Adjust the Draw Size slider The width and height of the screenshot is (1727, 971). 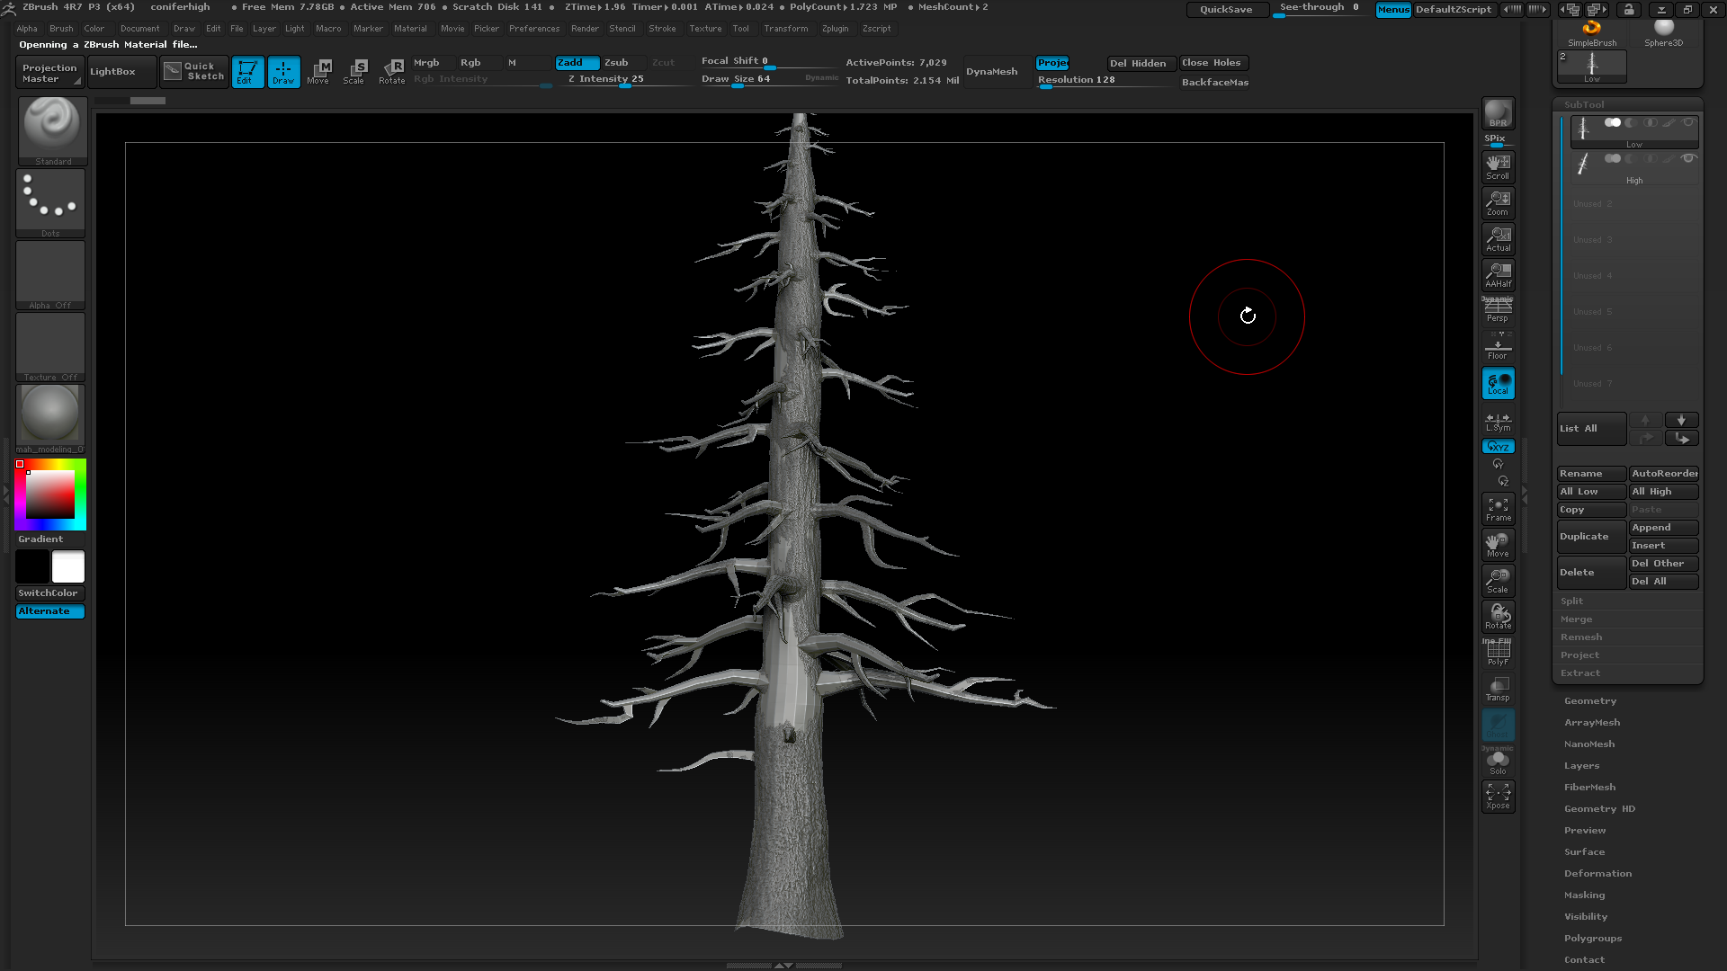(x=769, y=80)
